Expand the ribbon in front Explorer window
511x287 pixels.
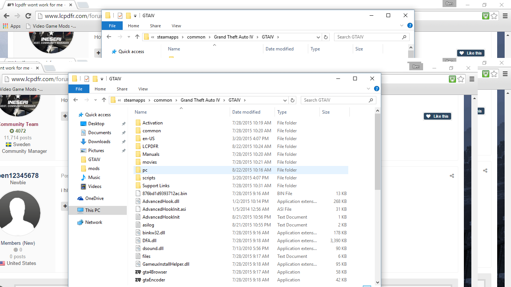369,89
